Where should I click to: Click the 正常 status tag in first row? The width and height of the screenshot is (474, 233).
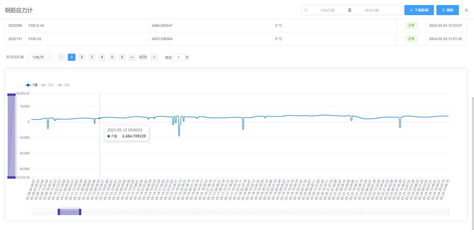pyautogui.click(x=411, y=26)
